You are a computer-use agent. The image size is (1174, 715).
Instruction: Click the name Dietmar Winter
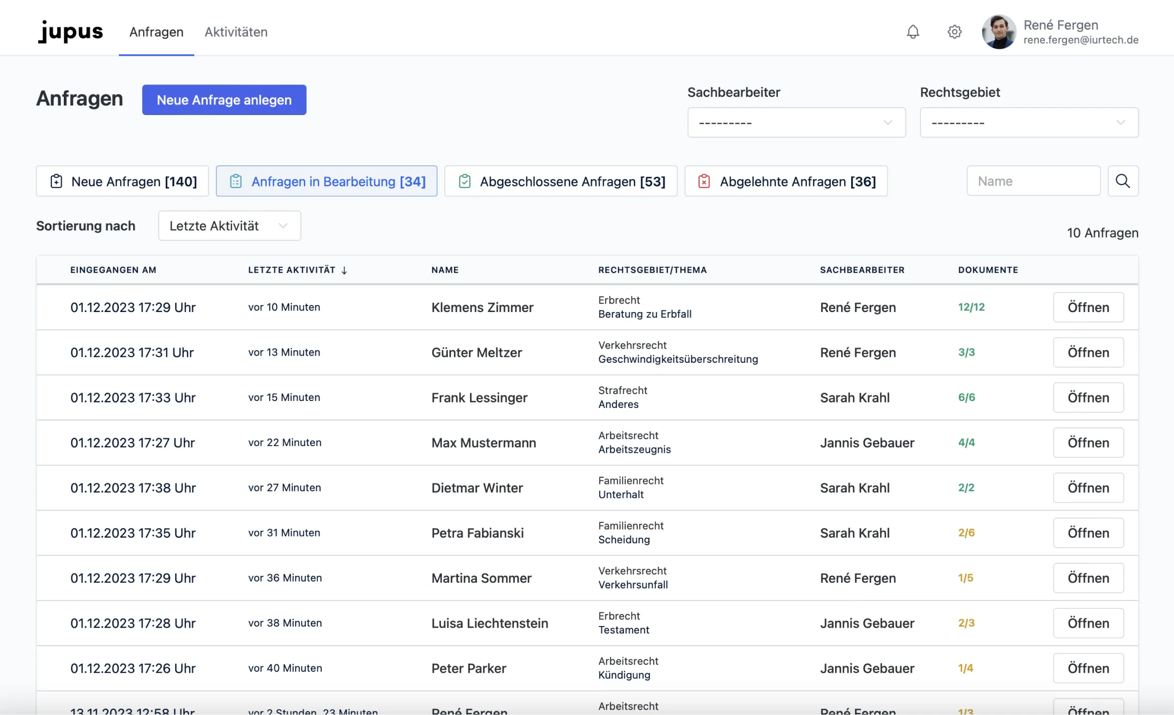click(x=477, y=488)
